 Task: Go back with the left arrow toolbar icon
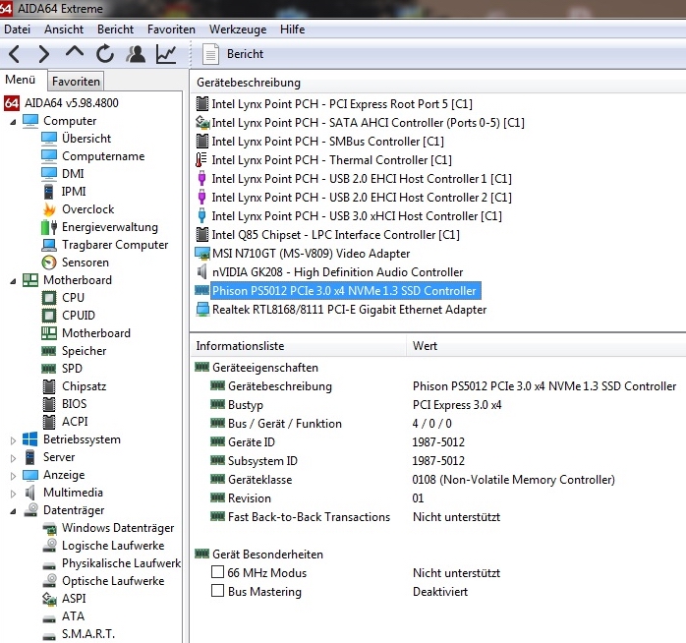pyautogui.click(x=15, y=54)
